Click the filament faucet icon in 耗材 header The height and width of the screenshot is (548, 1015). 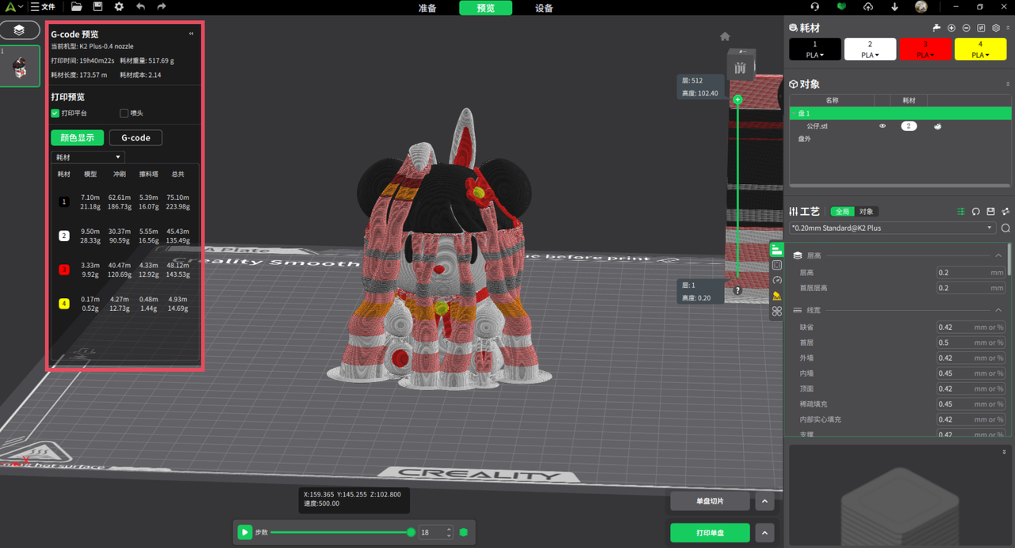point(936,28)
